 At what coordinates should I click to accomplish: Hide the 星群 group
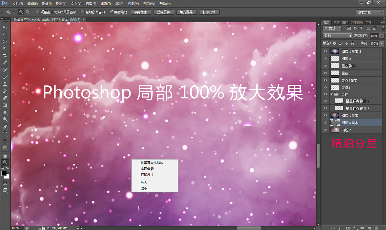pos(325,94)
